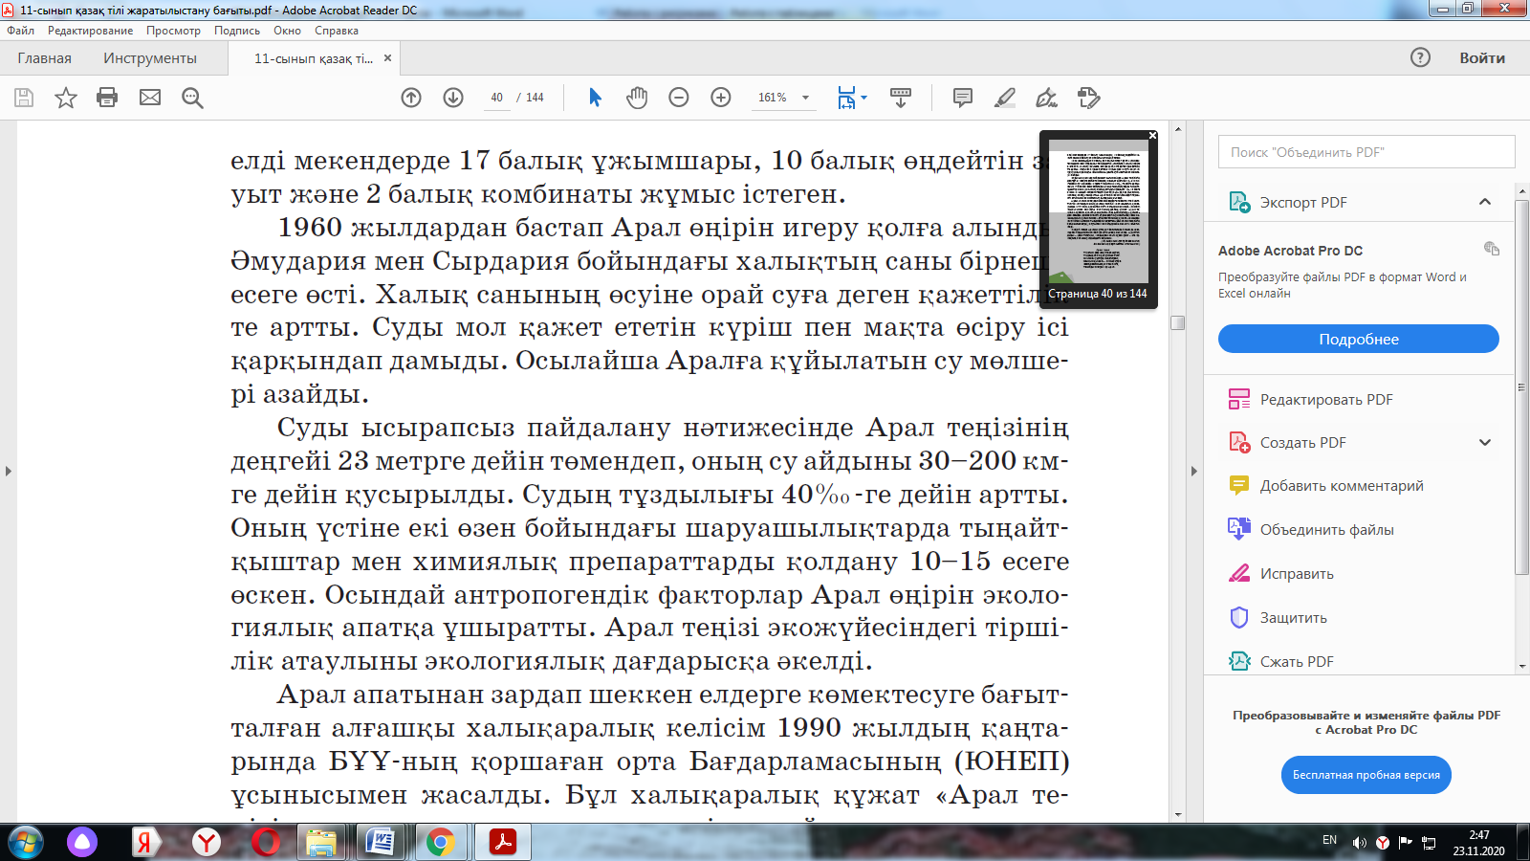Image resolution: width=1530 pixels, height=861 pixels.
Task: Click the EN language indicator
Action: (x=1329, y=840)
